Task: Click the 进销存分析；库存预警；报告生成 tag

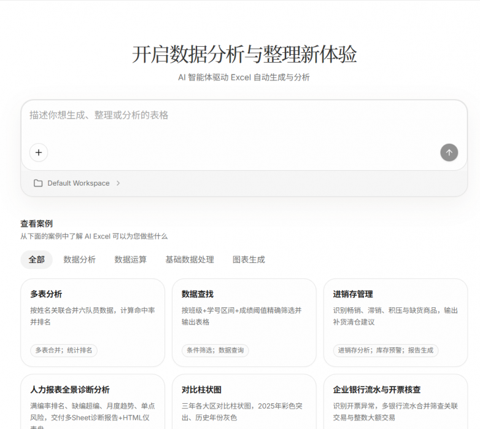Action: click(385, 350)
